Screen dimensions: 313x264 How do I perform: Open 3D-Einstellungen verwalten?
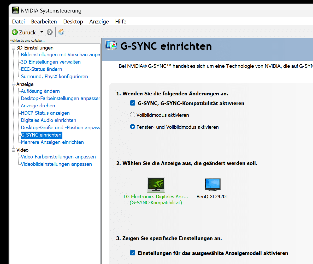pyautogui.click(x=51, y=62)
